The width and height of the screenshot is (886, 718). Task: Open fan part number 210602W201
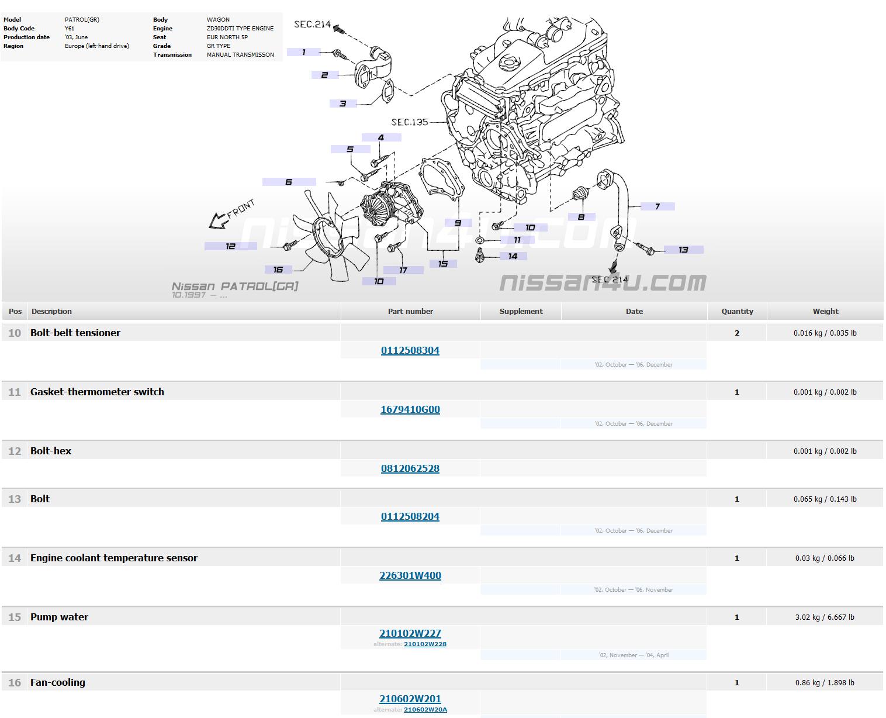[410, 699]
